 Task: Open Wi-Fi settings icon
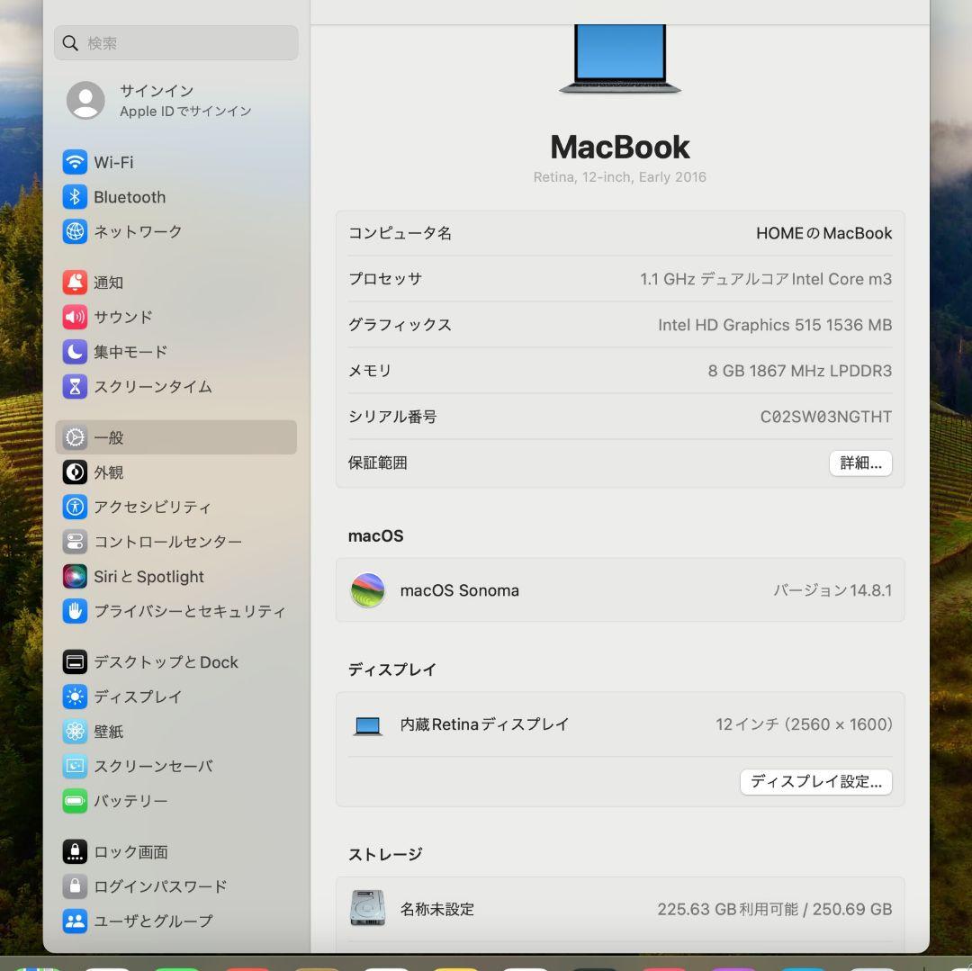coord(75,162)
